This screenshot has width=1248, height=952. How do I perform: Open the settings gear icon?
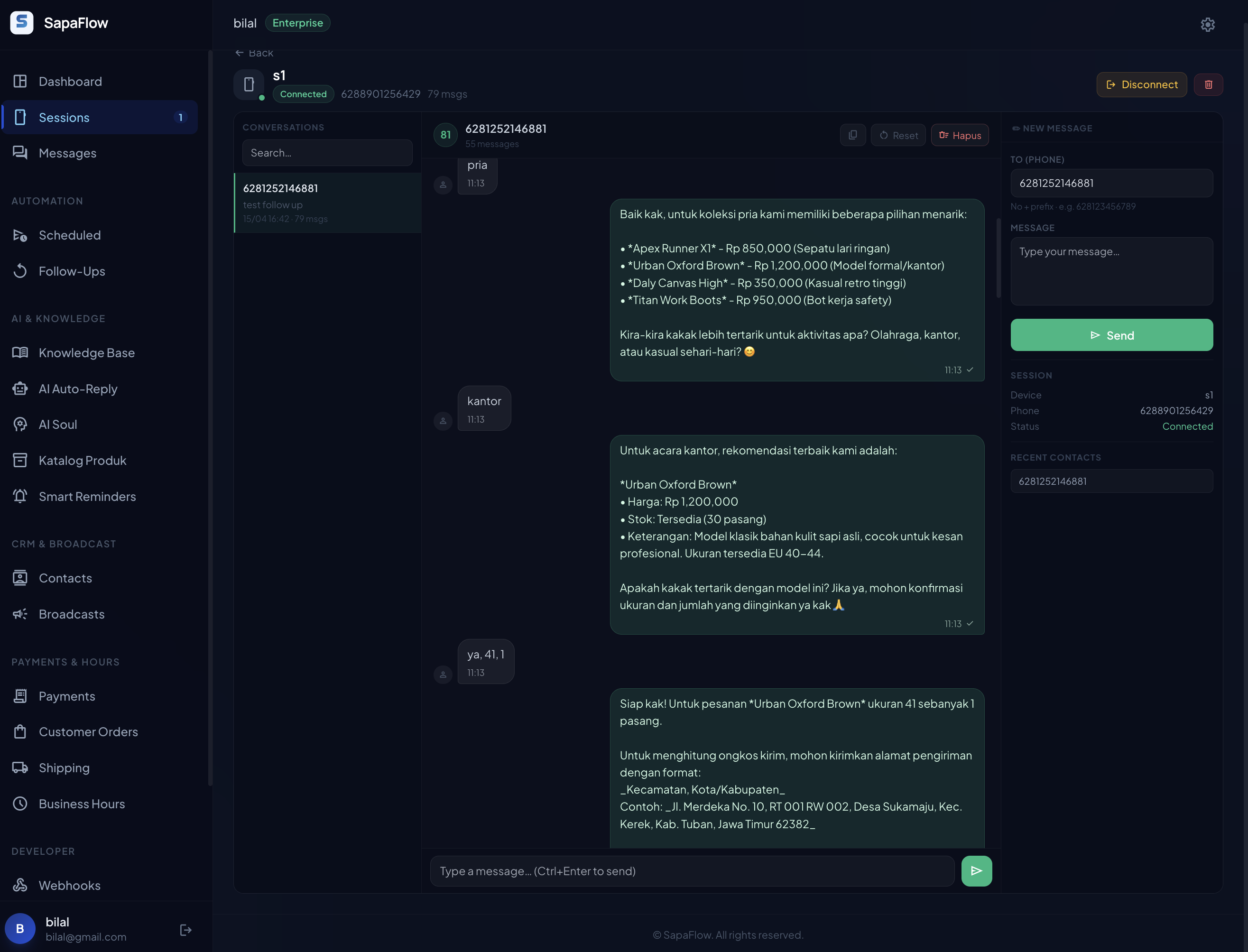pyautogui.click(x=1207, y=24)
